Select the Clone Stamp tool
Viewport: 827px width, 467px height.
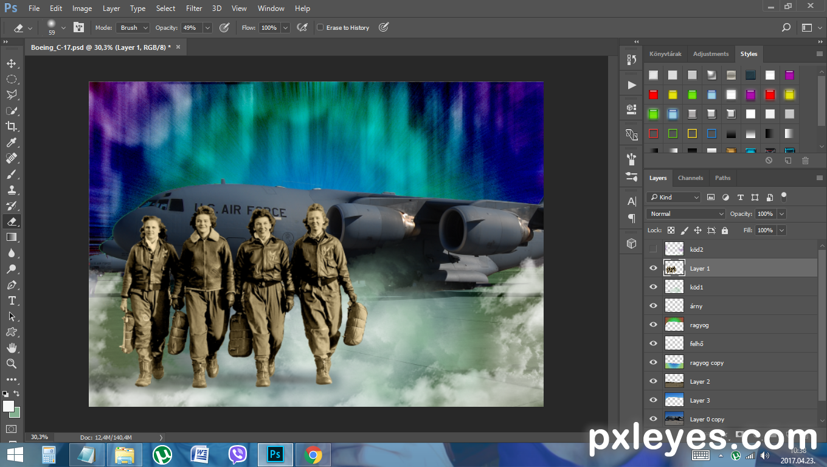pos(12,190)
